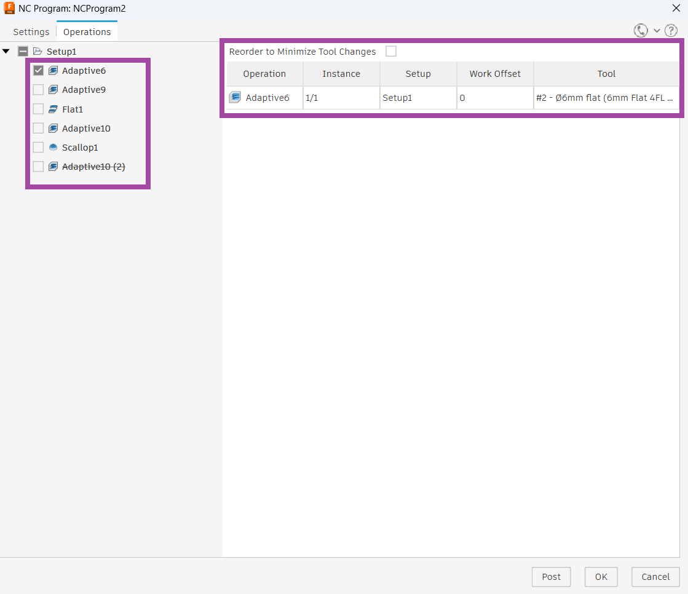Select the suppressed Adaptive10 (2) item

coord(93,167)
